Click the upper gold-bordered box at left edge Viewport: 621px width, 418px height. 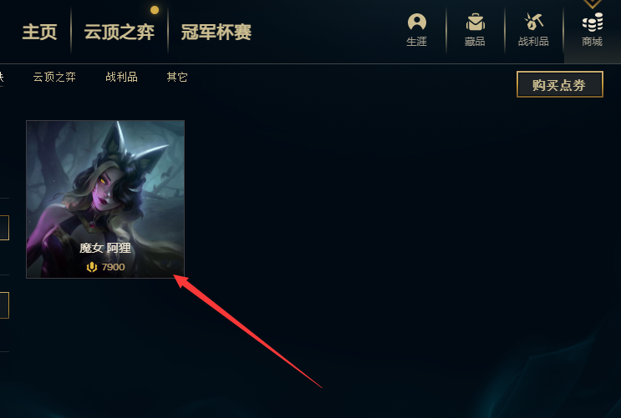[x=4, y=228]
